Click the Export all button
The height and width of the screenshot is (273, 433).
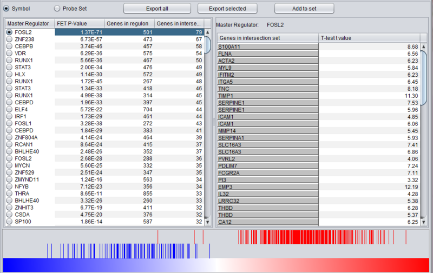tap(157, 9)
